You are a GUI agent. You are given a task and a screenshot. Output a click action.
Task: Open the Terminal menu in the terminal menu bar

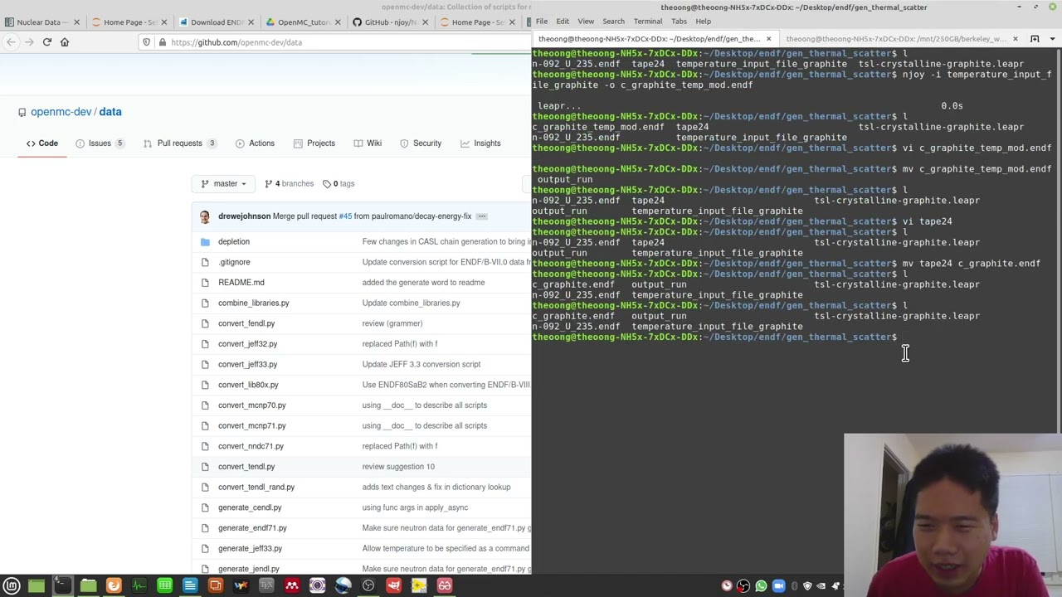(x=647, y=22)
